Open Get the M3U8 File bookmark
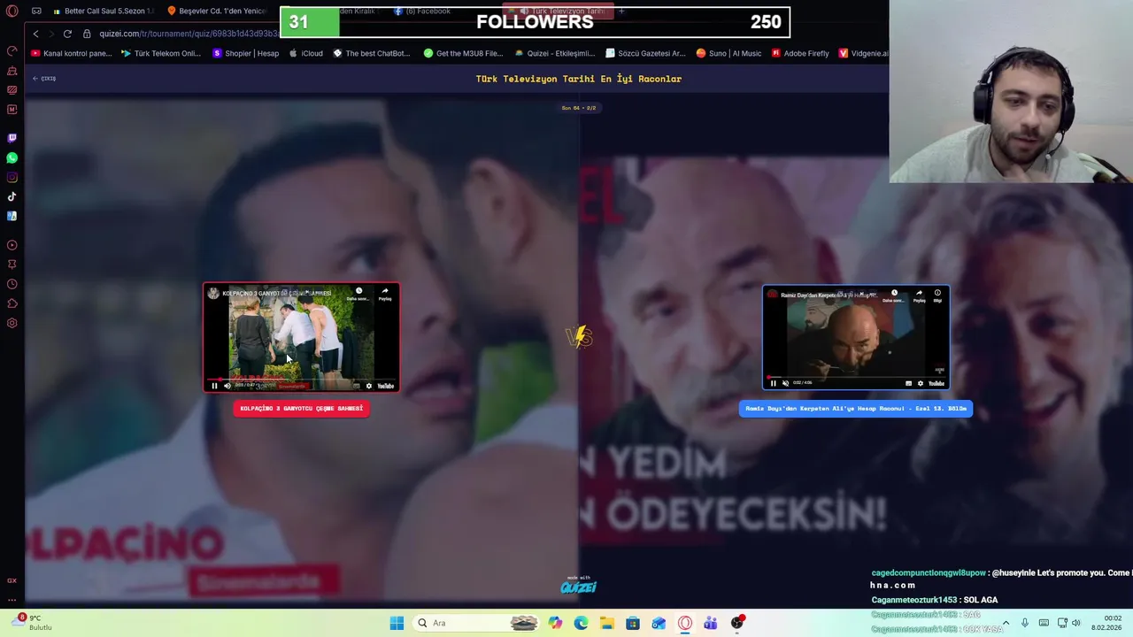The height and width of the screenshot is (637, 1133). point(463,53)
